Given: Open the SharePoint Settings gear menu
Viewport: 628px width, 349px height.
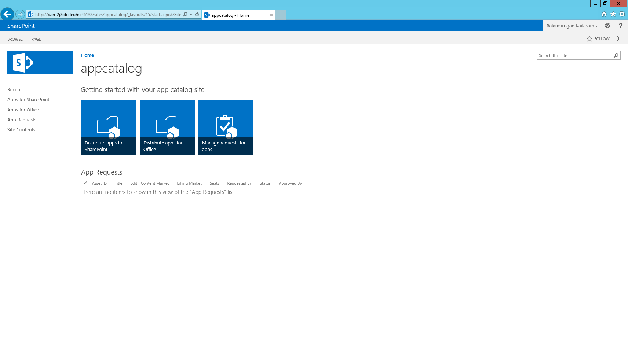Looking at the screenshot, I should pyautogui.click(x=608, y=26).
